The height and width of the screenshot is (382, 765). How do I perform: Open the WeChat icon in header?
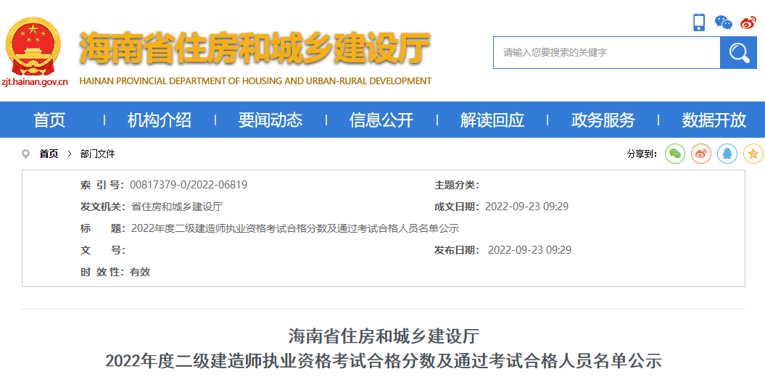[x=723, y=22]
